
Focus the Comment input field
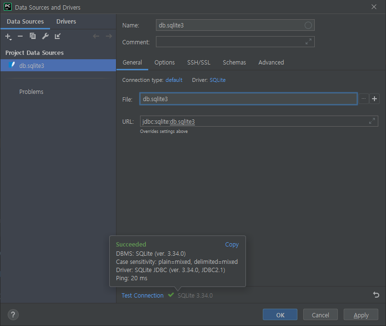235,41
